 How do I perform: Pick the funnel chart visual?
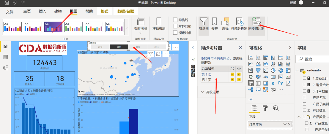tap(258, 70)
